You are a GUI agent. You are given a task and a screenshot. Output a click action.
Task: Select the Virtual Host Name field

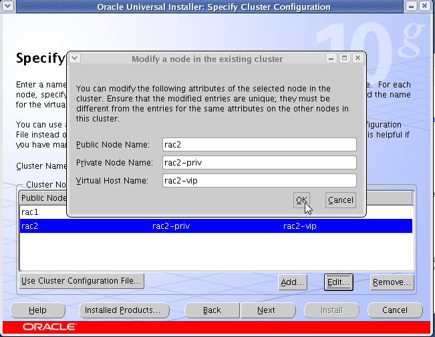point(259,181)
